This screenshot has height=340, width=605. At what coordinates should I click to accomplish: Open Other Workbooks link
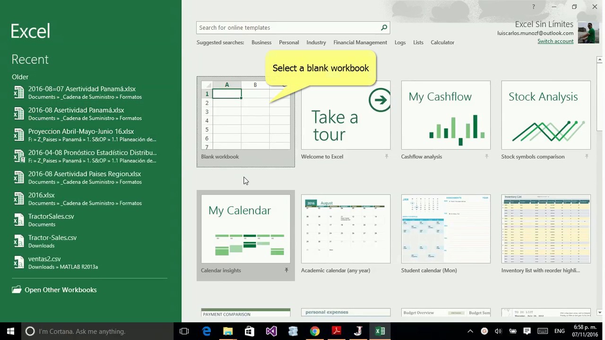coord(60,290)
